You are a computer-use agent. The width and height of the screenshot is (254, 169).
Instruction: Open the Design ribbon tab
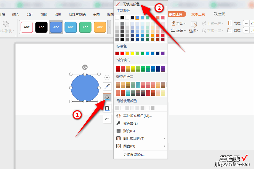[30, 14]
